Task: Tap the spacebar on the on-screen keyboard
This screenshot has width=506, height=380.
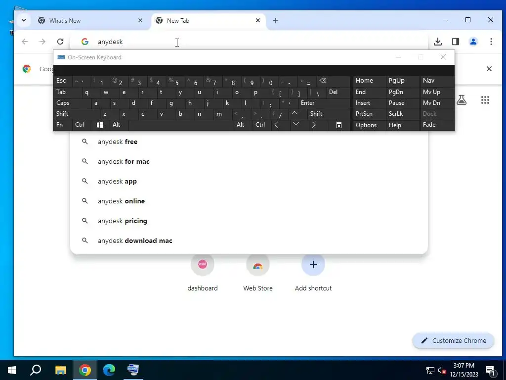Action: tap(181, 125)
